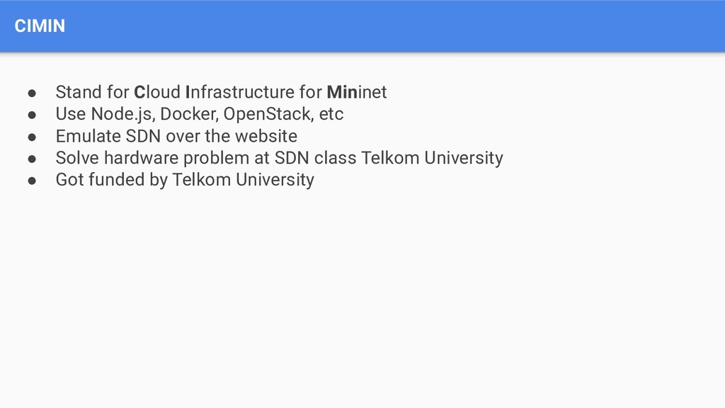This screenshot has width=725, height=408.
Task: Select the bullet dot before 'Stand for'
Action: 32,93
